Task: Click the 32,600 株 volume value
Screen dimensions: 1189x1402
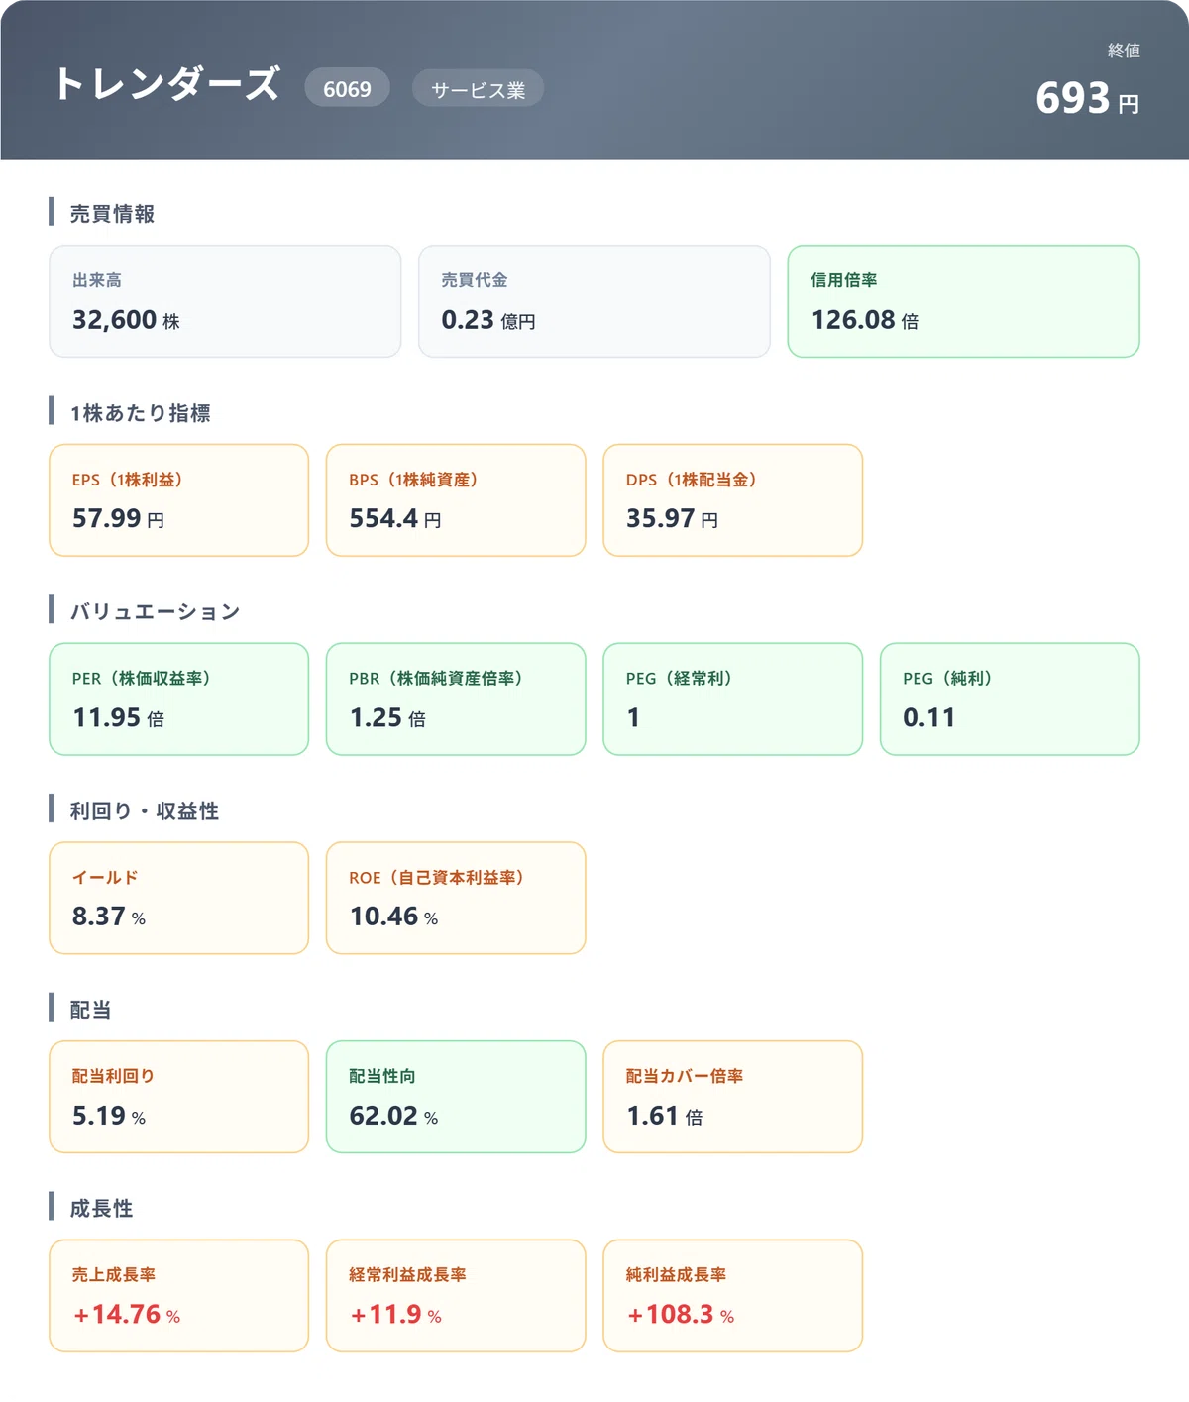Action: pyautogui.click(x=126, y=320)
